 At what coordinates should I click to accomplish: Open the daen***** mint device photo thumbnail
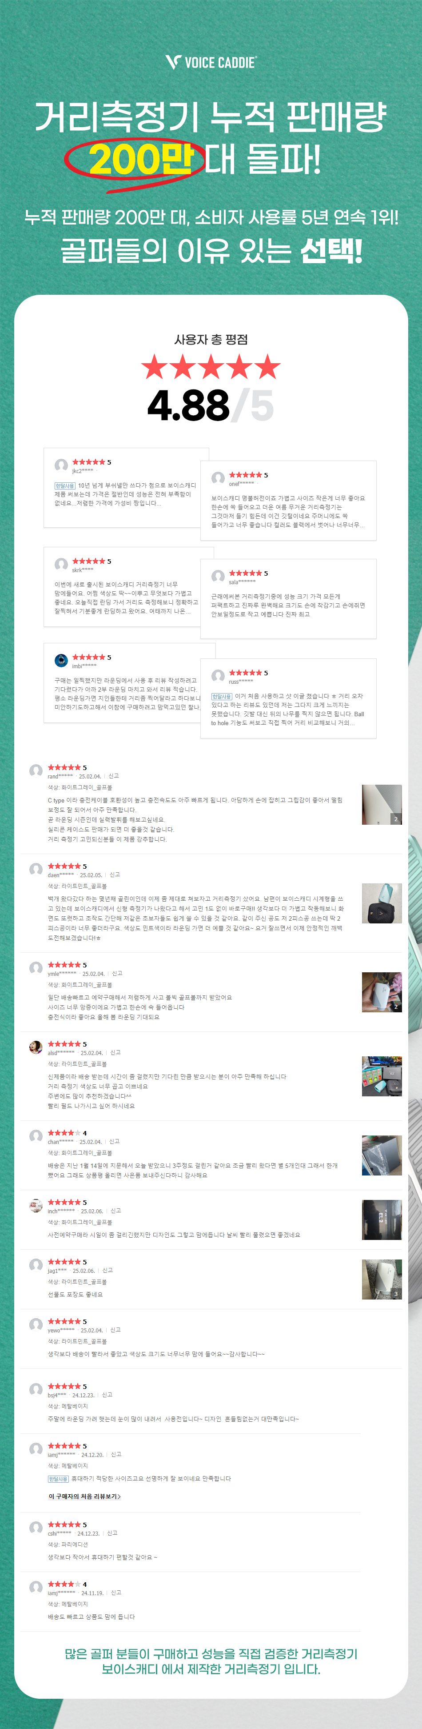[382, 903]
